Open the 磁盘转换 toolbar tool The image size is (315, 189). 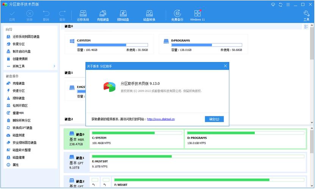point(149,15)
